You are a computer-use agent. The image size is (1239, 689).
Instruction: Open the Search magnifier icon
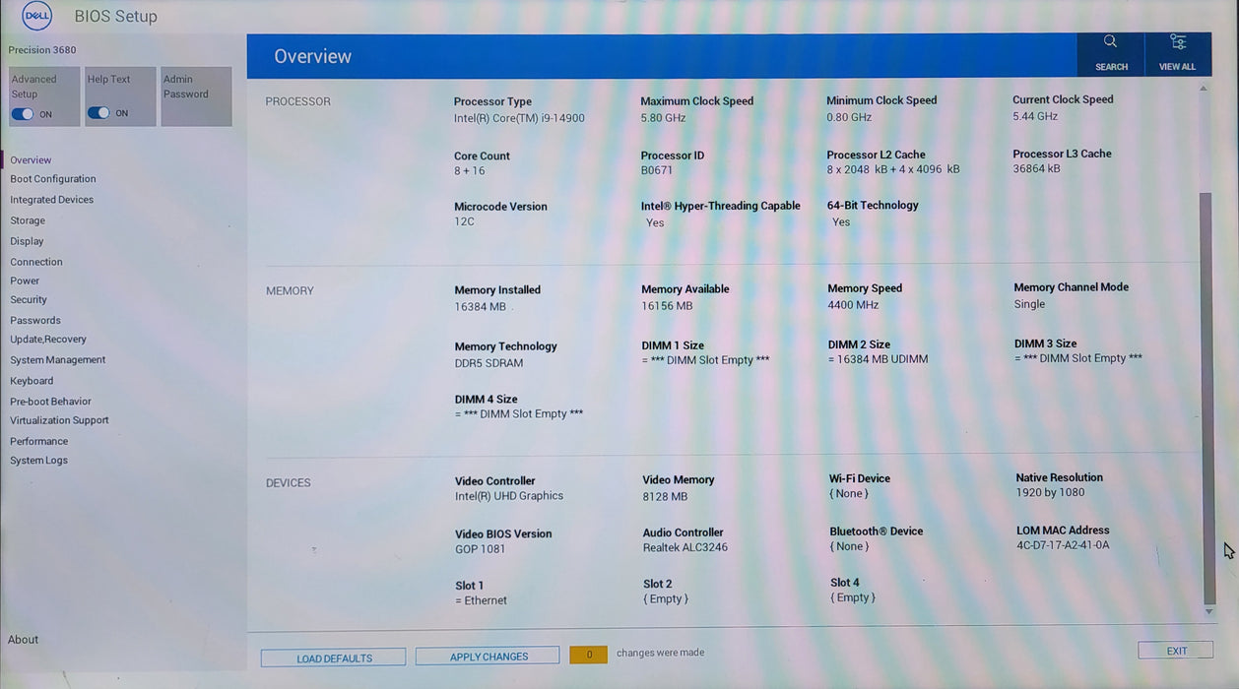[x=1110, y=42]
